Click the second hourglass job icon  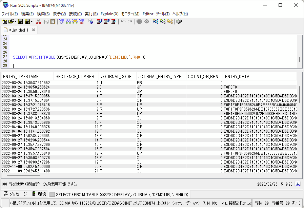(x=107, y=21)
